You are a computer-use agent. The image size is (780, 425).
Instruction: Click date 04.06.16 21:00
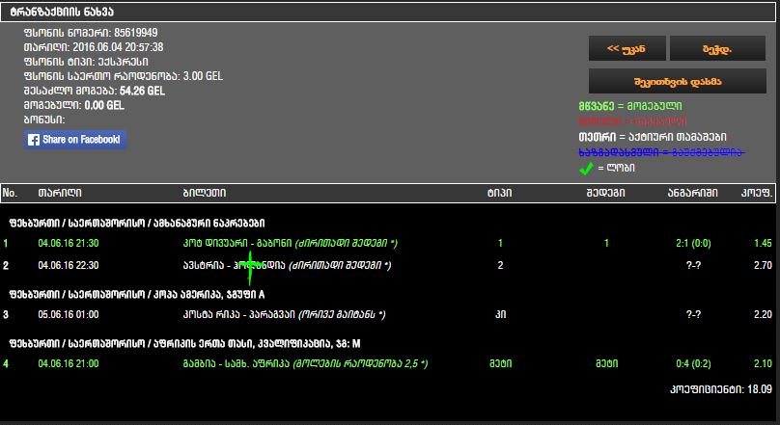pyautogui.click(x=69, y=364)
